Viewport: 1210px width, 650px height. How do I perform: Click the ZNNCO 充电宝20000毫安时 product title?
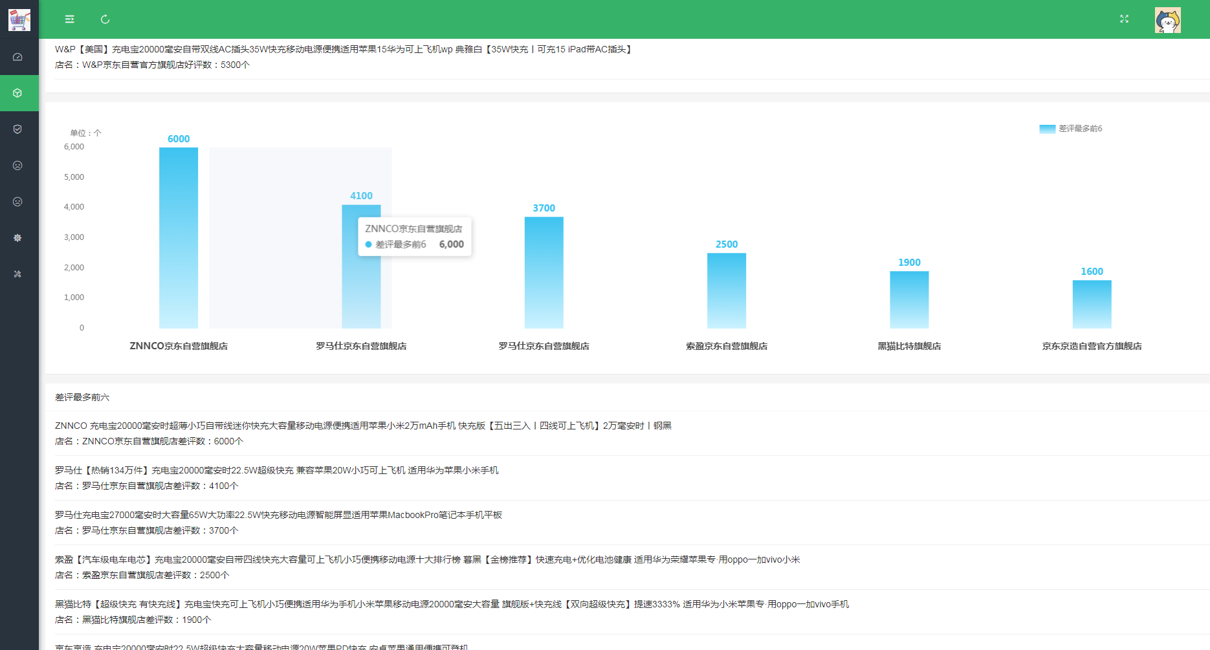coord(363,426)
